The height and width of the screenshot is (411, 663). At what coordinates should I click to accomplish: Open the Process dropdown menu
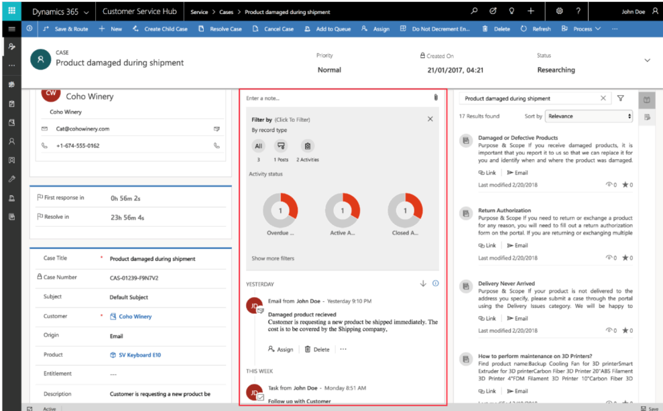[x=581, y=29]
